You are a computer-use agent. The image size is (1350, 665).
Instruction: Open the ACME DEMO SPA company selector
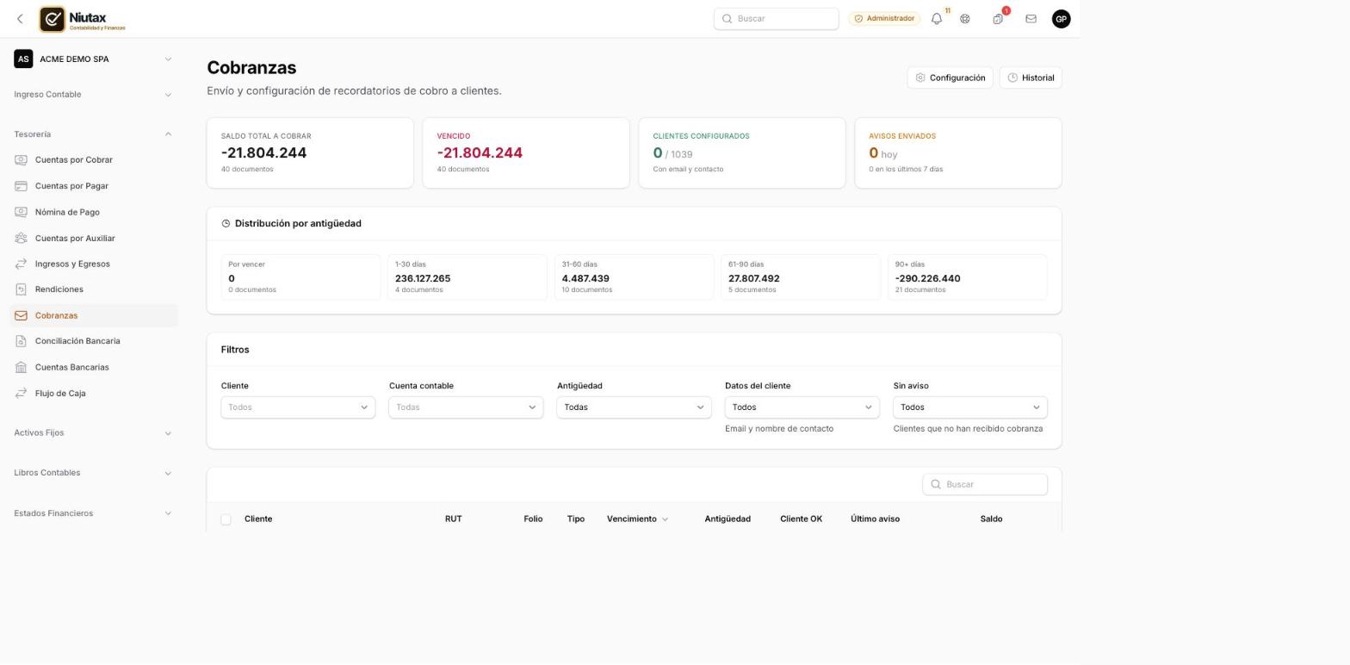(93, 59)
